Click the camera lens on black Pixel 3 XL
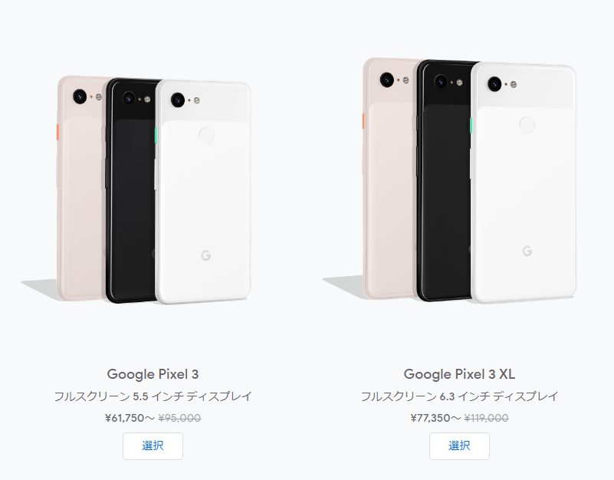The height and width of the screenshot is (480, 614). pyautogui.click(x=441, y=81)
